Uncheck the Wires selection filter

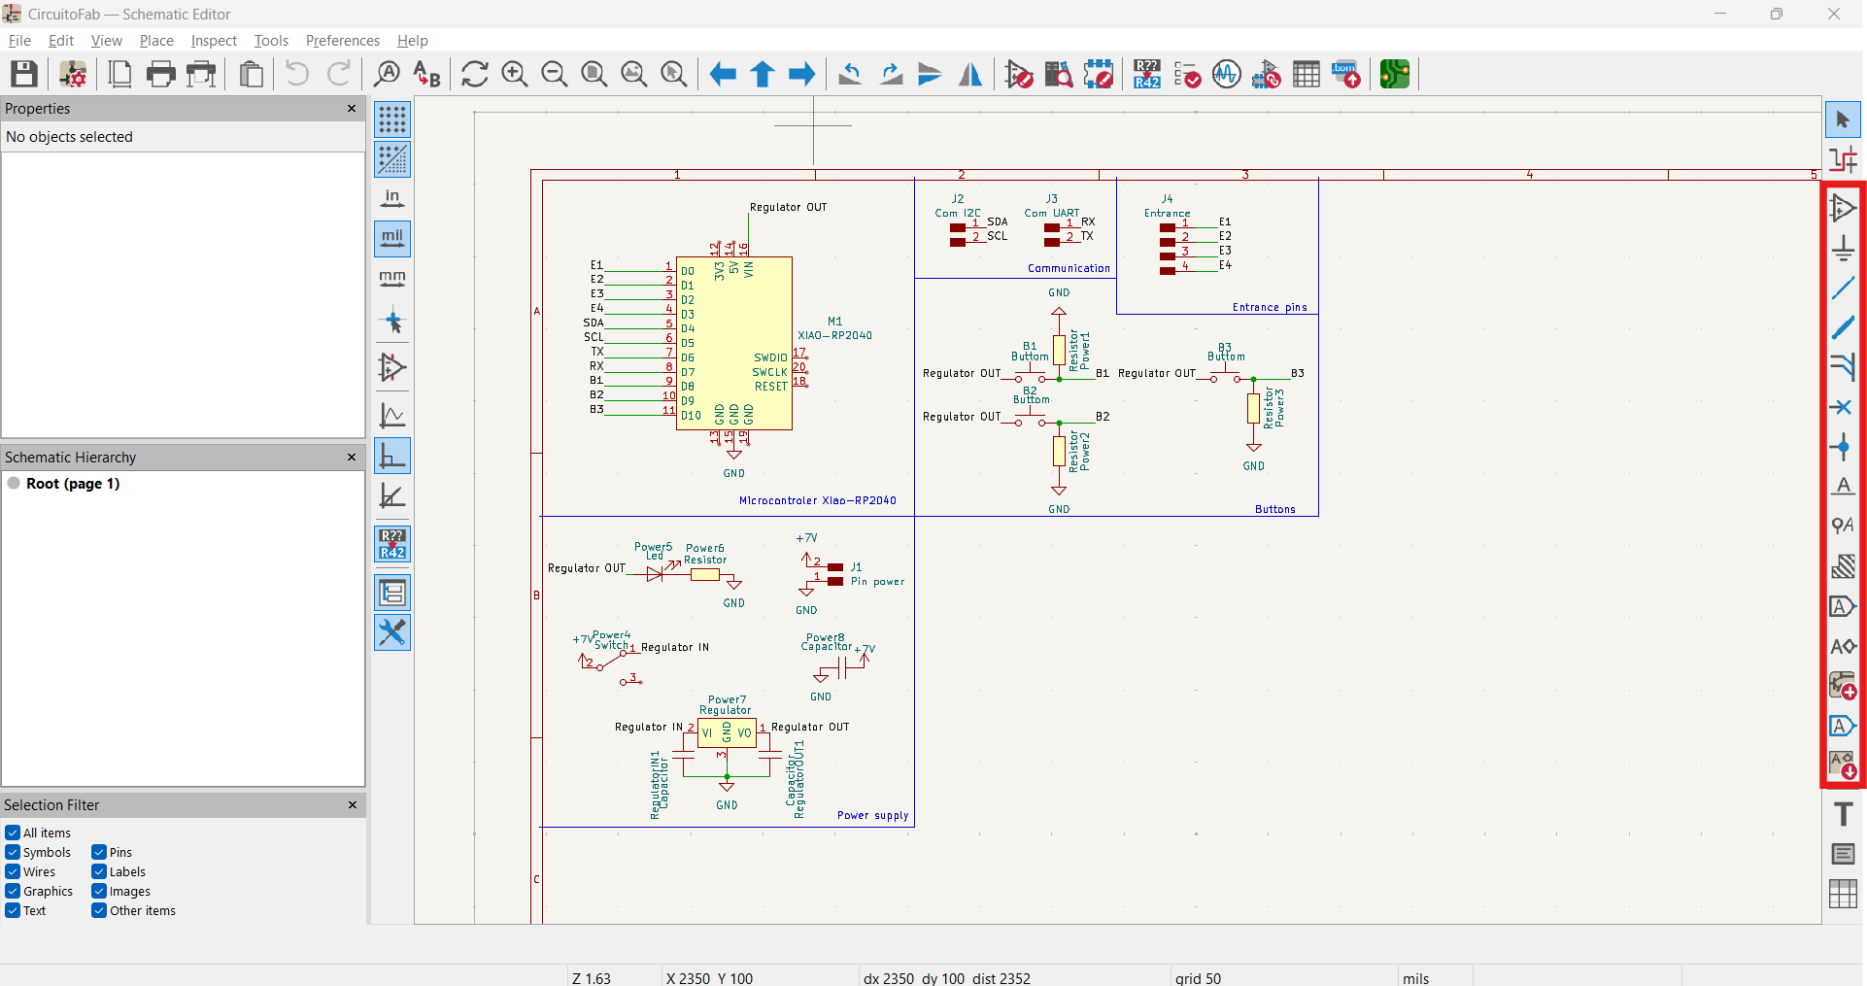(13, 871)
